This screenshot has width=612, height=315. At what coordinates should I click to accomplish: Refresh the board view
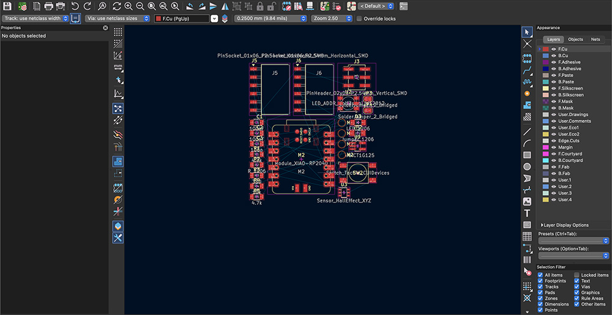[x=116, y=6]
